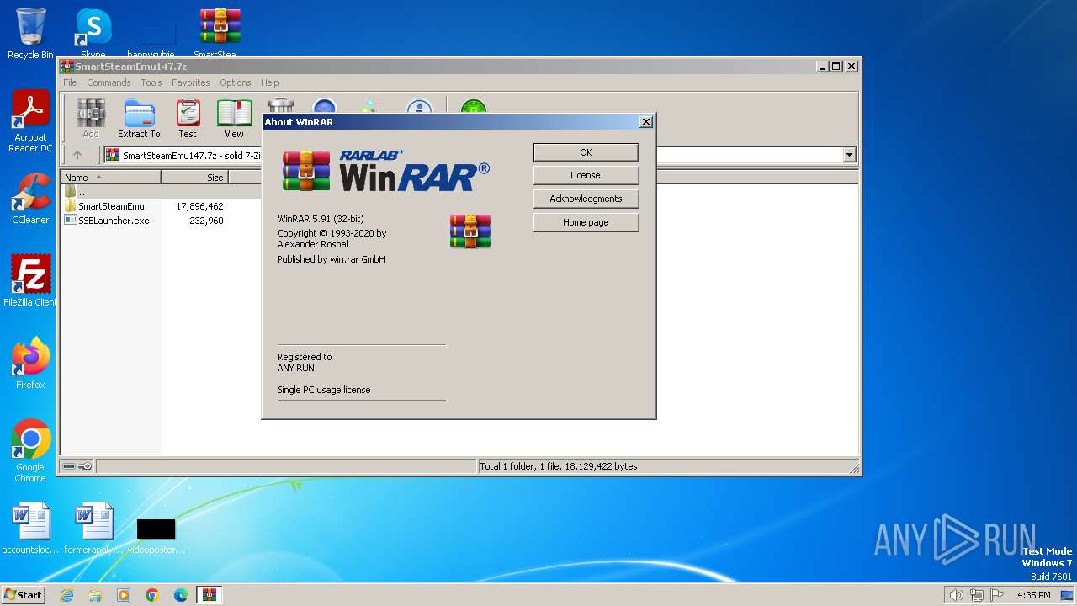
Task: Click the Acknowledgments button
Action: [586, 199]
